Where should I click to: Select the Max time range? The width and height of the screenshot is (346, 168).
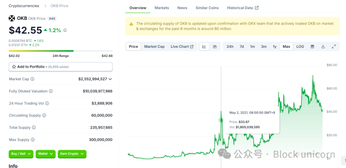[x=287, y=47]
